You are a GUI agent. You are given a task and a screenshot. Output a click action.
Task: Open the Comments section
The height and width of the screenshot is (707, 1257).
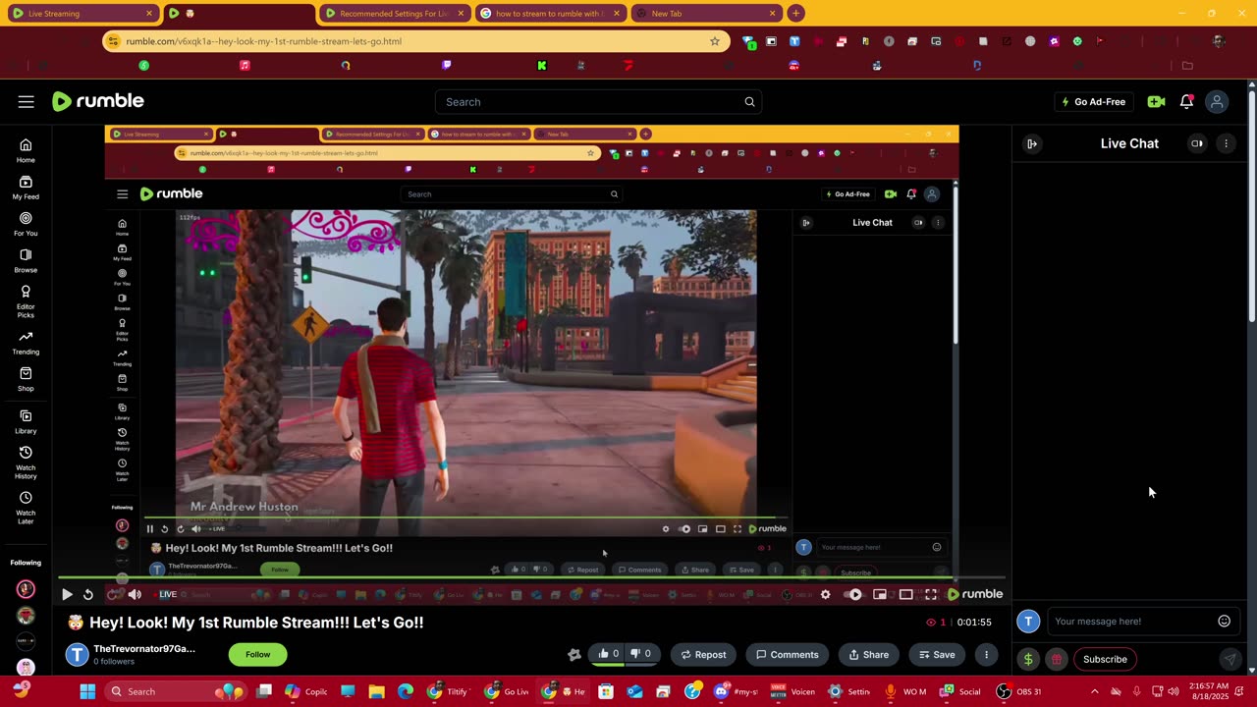point(787,654)
